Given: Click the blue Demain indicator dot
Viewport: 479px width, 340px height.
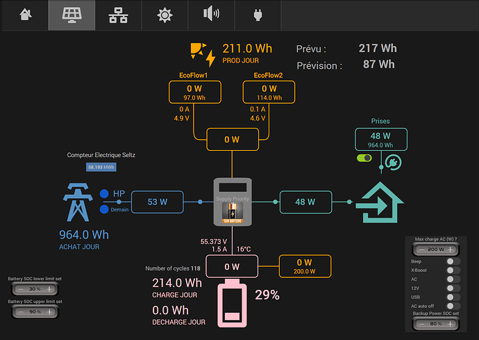Looking at the screenshot, I should [x=104, y=209].
